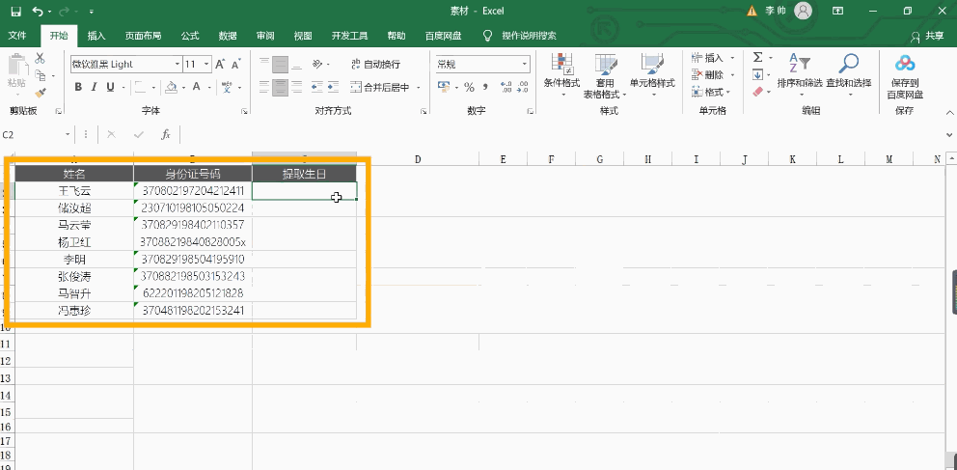Toggle Bold formatting
Screen dimensions: 957x470
point(78,87)
